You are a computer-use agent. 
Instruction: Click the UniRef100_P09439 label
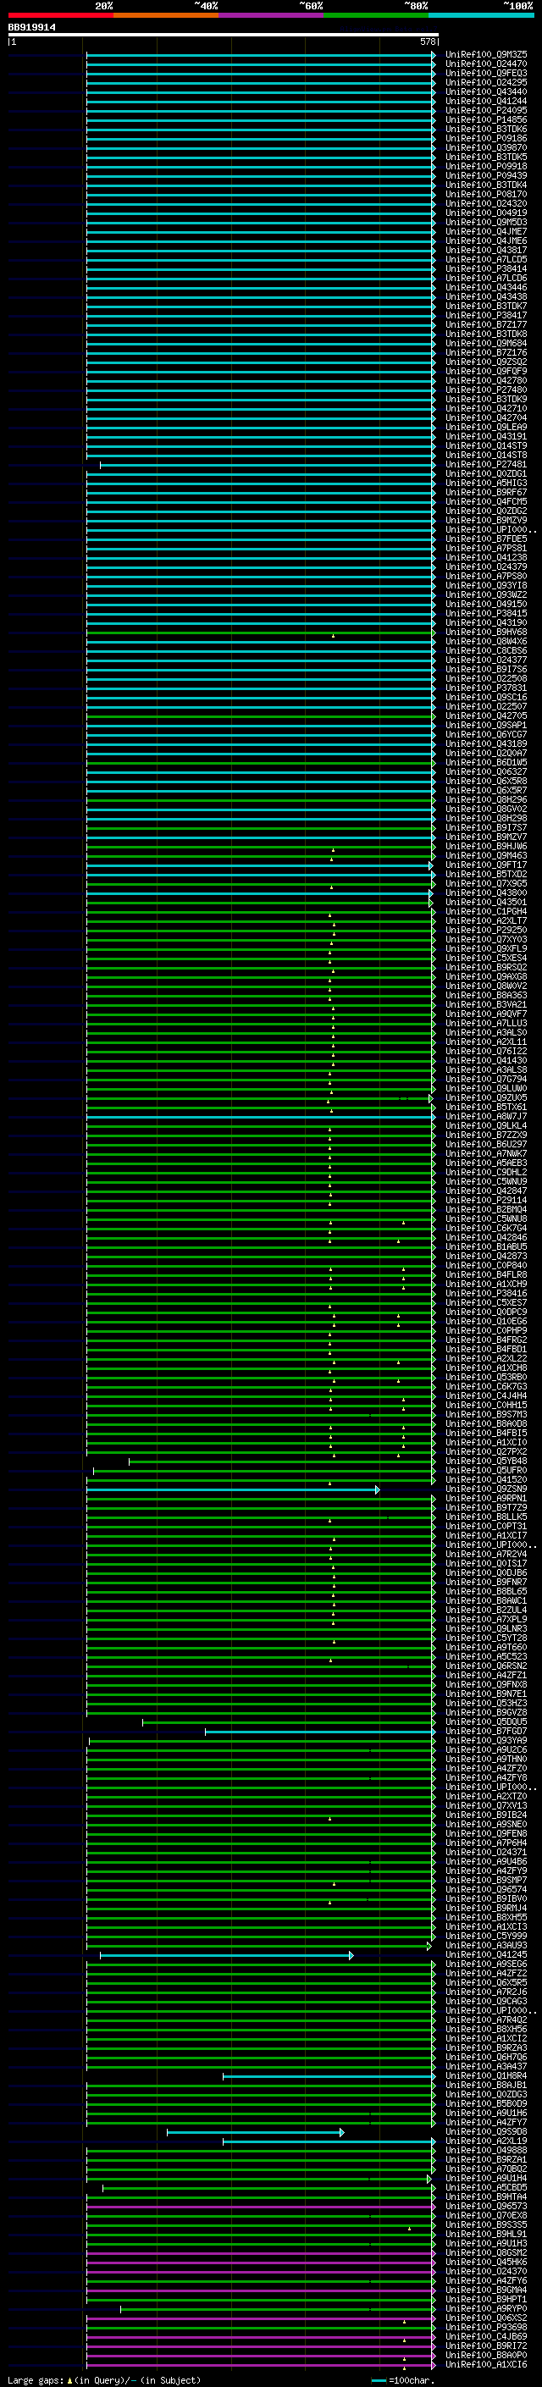(x=486, y=176)
